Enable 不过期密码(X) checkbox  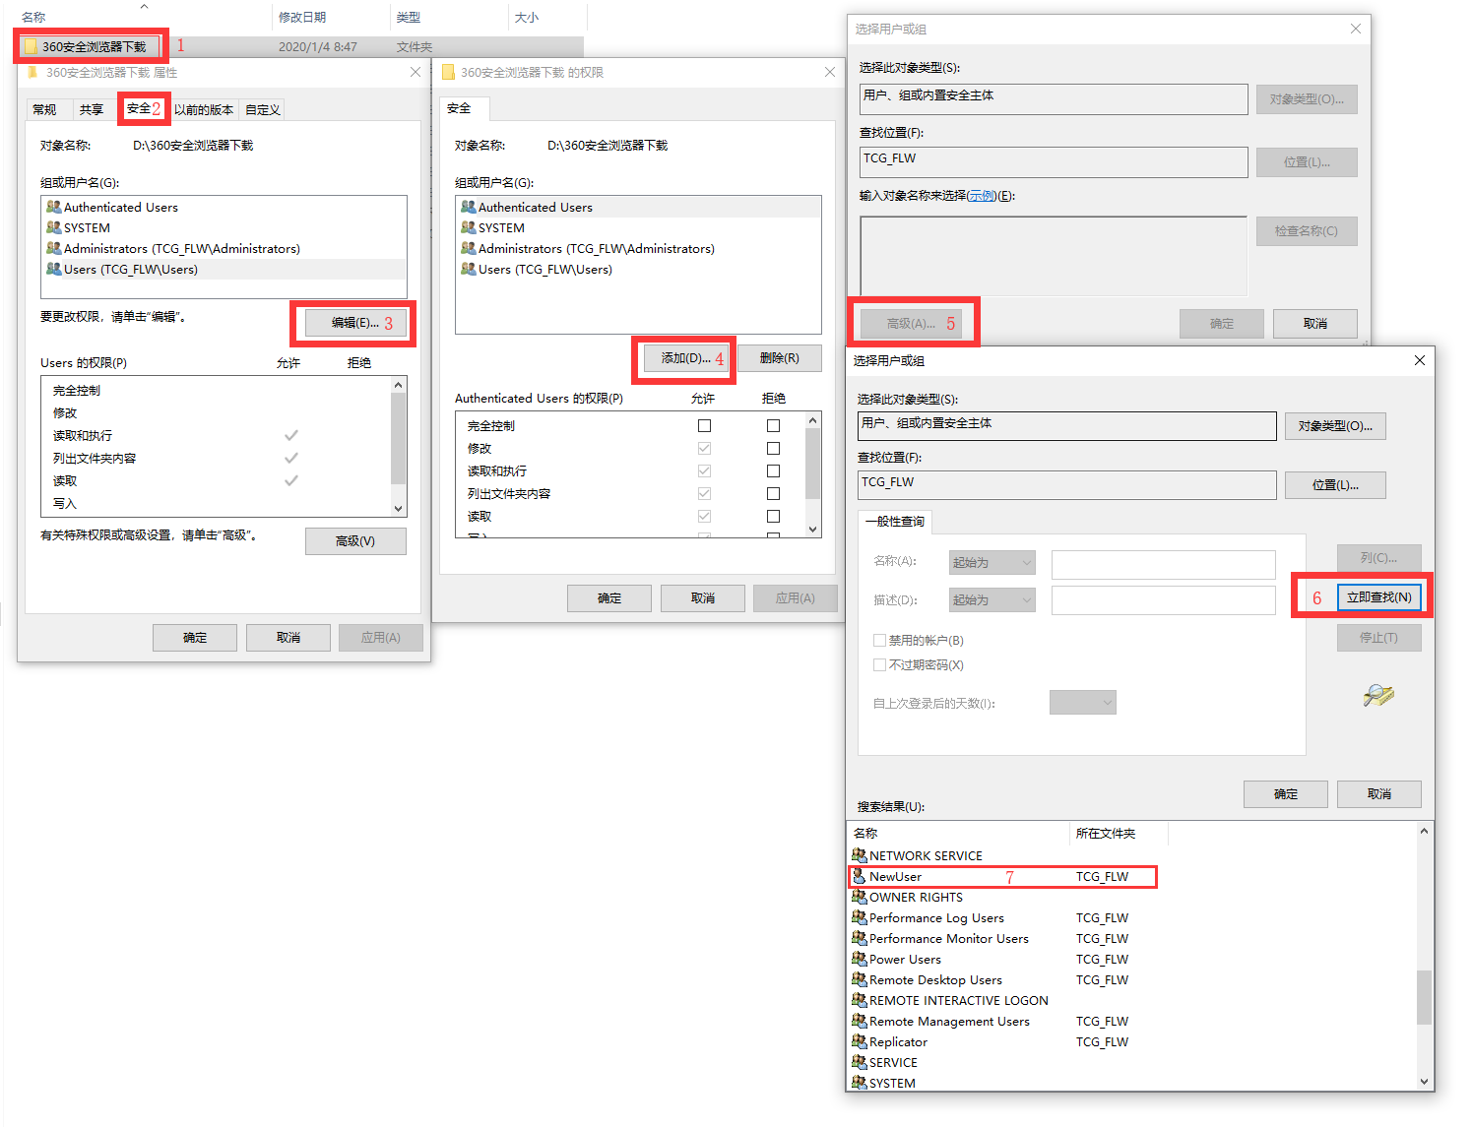coord(880,664)
